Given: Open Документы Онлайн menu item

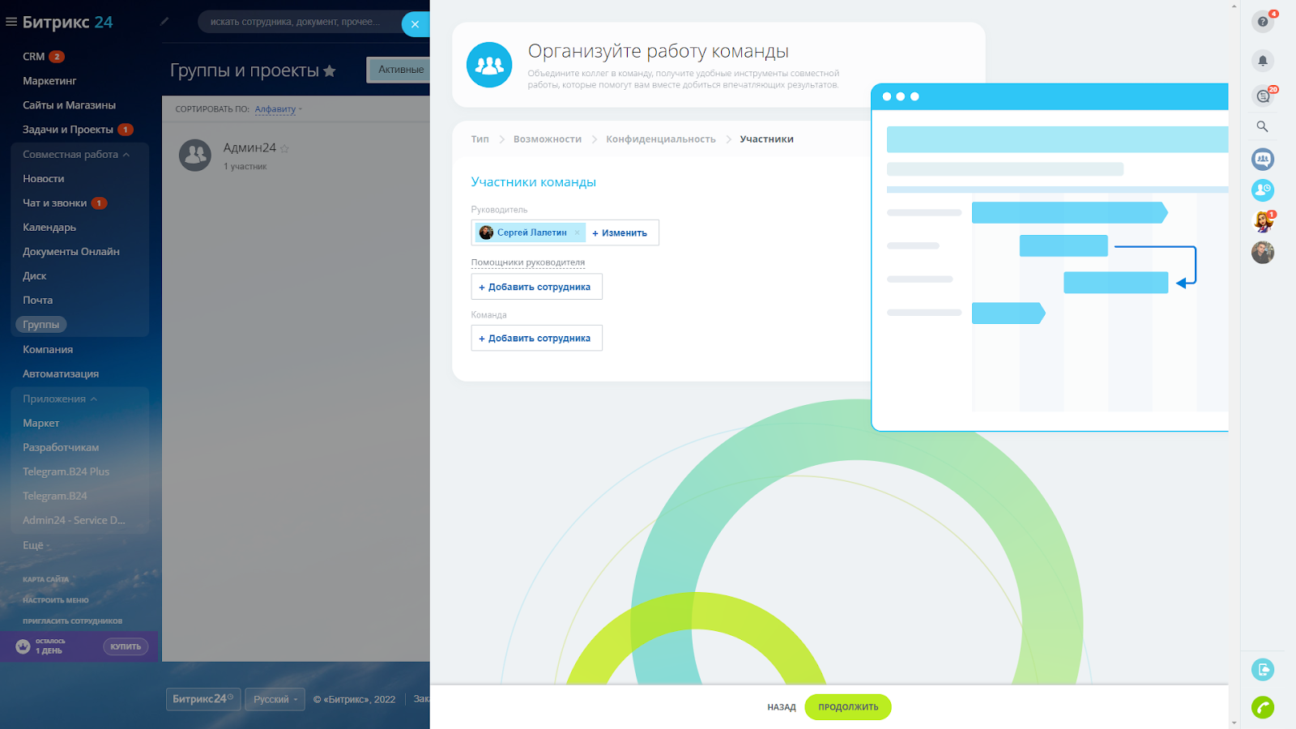Looking at the screenshot, I should 71,252.
